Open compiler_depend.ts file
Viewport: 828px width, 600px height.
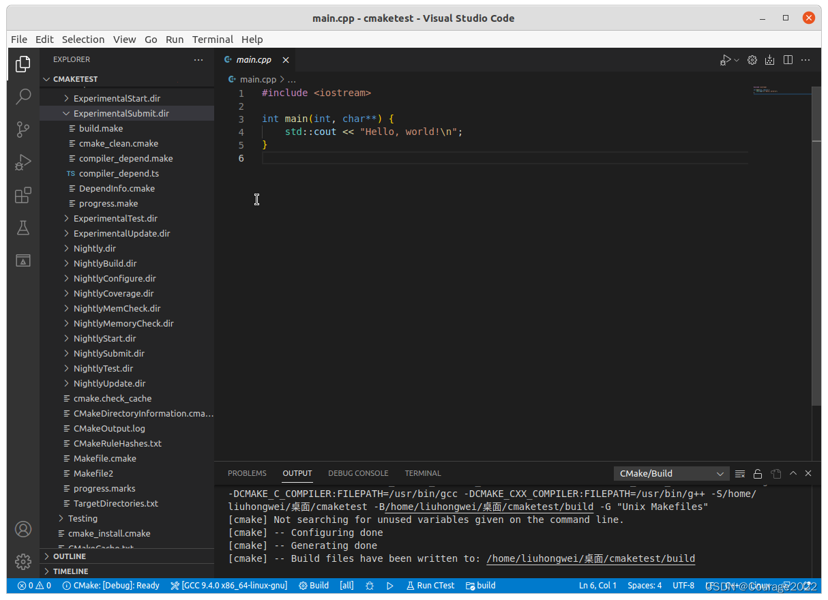tap(127, 174)
